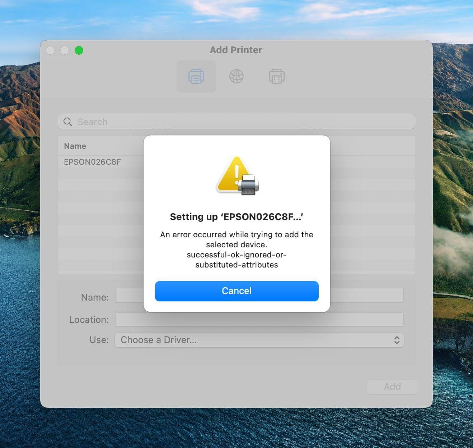Click the 'Setting up EPSON026C8F' dialog title
The width and height of the screenshot is (473, 448).
click(236, 217)
